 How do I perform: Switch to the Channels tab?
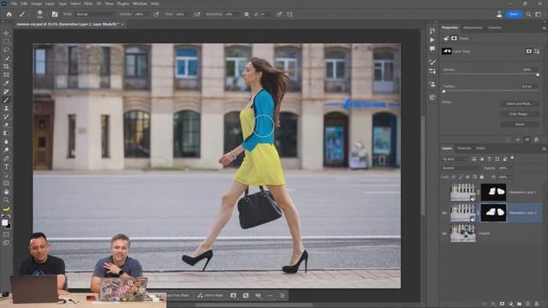464,148
